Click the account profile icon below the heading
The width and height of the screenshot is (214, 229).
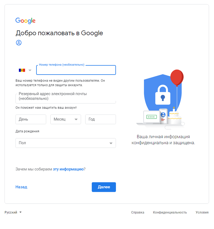19,43
